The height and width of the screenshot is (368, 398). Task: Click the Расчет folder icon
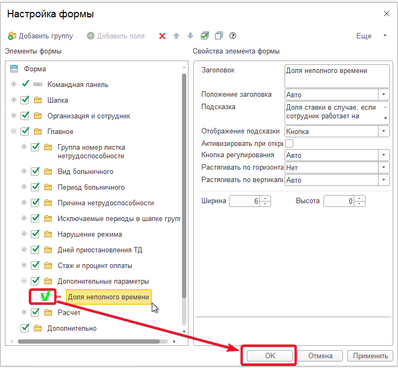tap(48, 312)
